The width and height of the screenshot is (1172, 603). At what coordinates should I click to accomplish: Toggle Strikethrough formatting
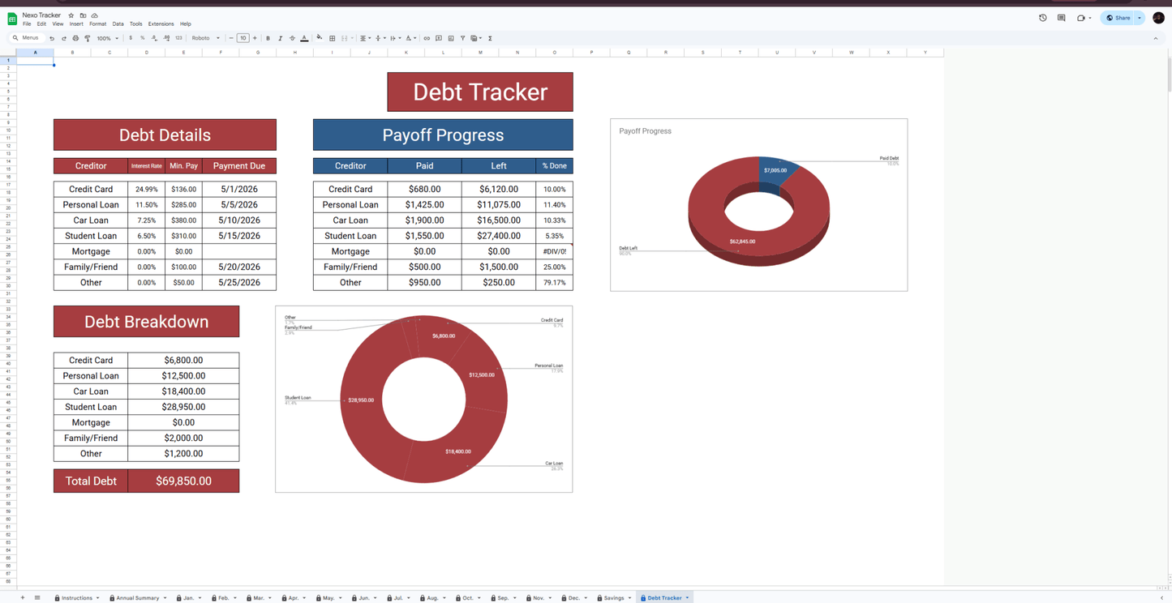click(x=292, y=38)
